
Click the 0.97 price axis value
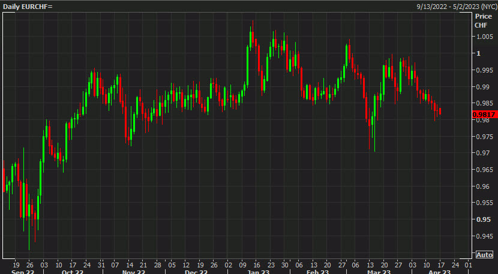pos(483,153)
